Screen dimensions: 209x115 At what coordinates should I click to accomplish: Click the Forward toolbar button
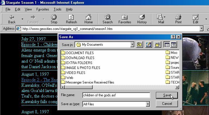tap(33, 19)
